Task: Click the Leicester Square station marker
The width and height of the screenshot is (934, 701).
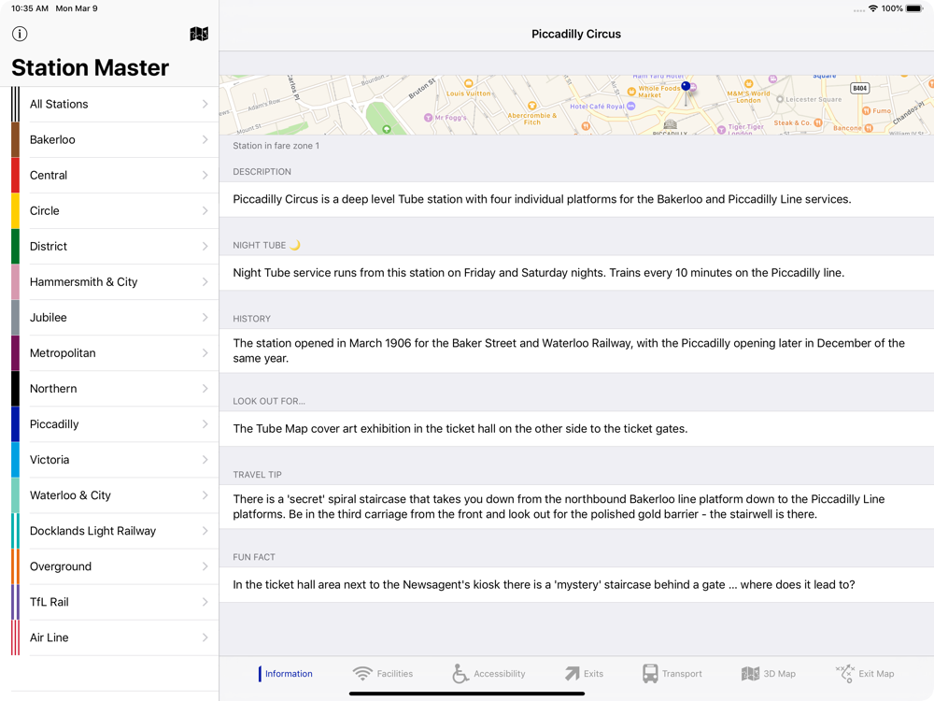Action: (x=780, y=100)
